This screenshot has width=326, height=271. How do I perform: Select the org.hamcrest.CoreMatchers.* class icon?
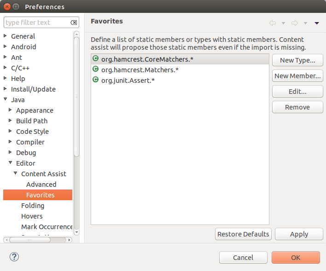[x=96, y=59]
